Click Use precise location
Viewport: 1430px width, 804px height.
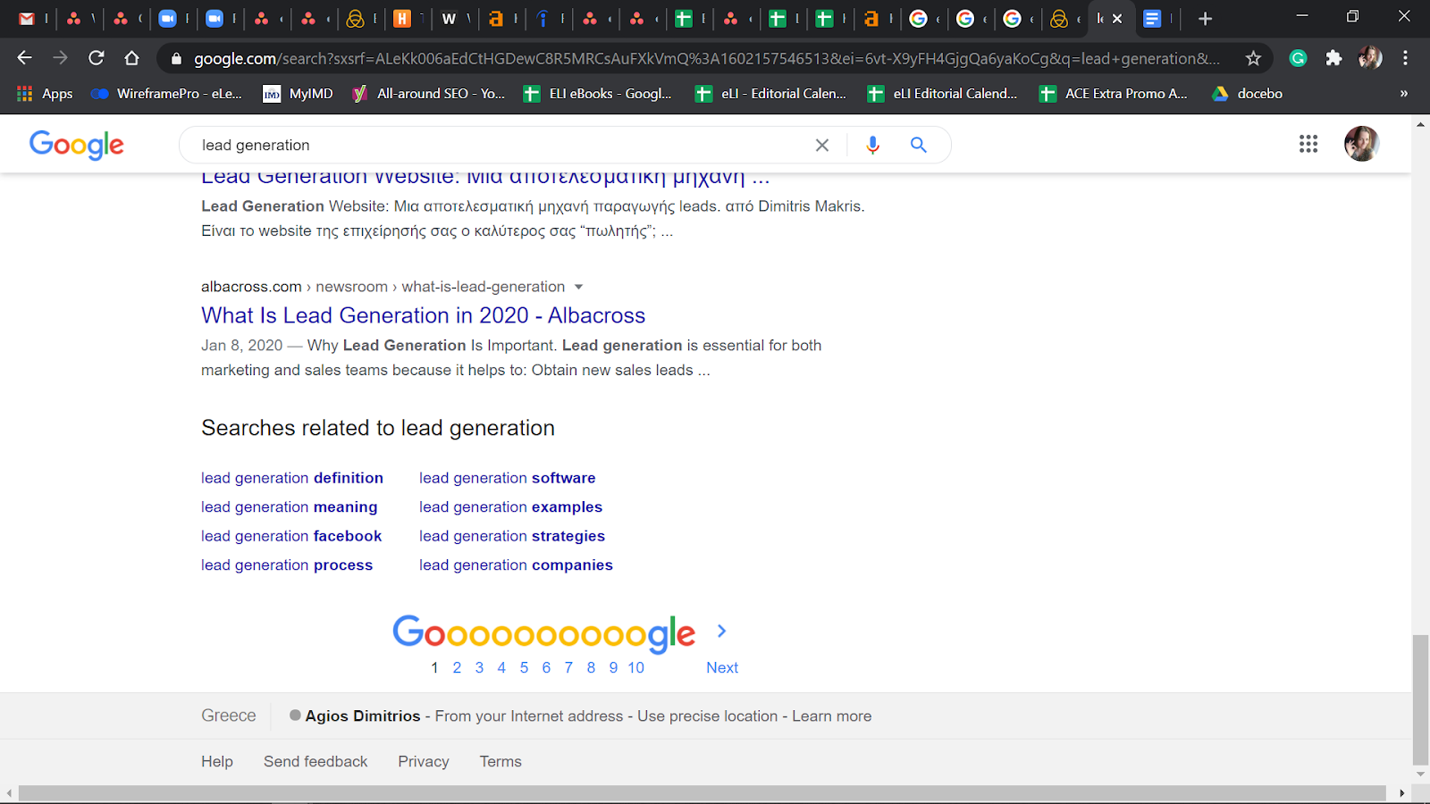click(708, 716)
